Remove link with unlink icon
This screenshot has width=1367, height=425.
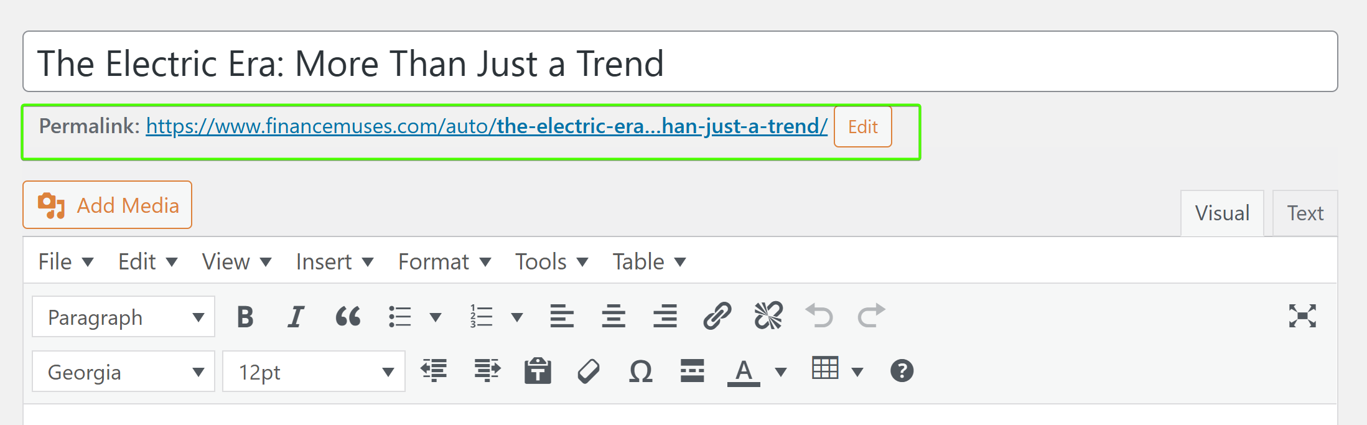[x=768, y=317]
